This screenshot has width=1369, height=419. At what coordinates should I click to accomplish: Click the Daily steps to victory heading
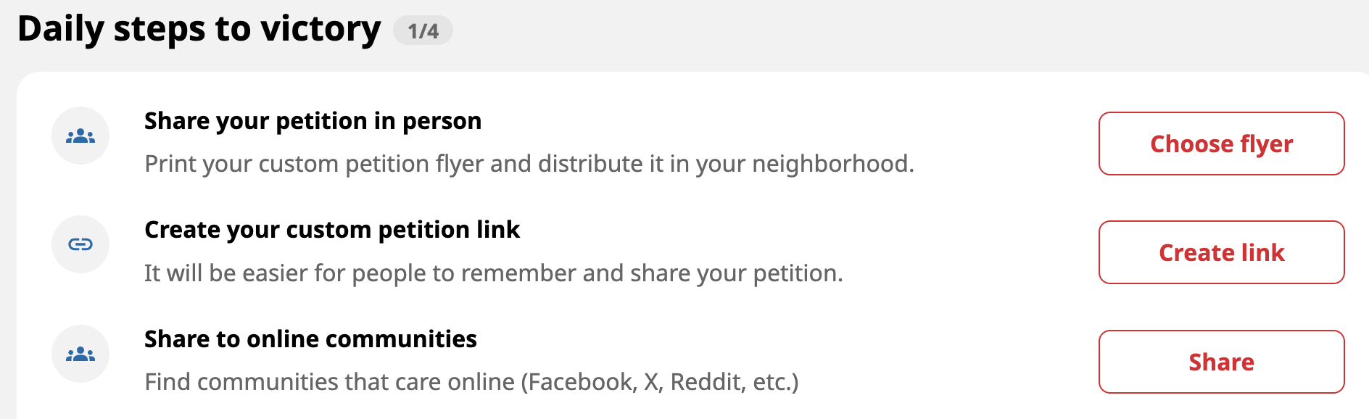pos(199,29)
